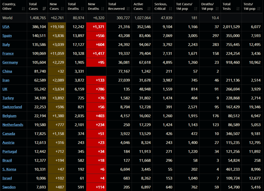Open the Netherlands link
Image resolution: width=264 pixels, height=191 pixels.
coord(13,125)
